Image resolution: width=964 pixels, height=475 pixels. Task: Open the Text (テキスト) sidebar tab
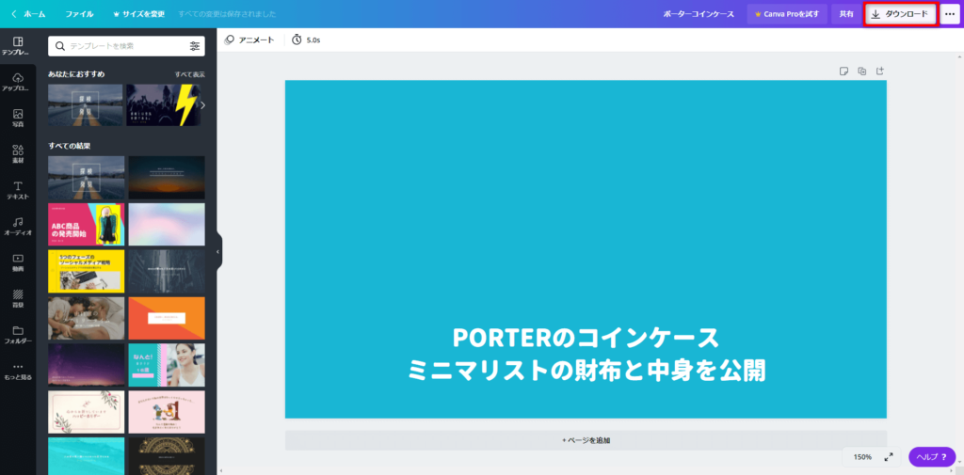click(x=18, y=191)
